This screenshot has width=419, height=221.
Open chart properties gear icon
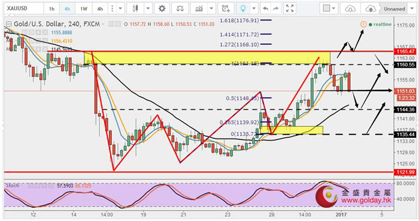162,8
